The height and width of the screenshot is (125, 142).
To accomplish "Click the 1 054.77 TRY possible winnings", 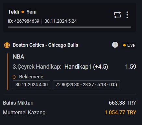I will tap(120, 112).
